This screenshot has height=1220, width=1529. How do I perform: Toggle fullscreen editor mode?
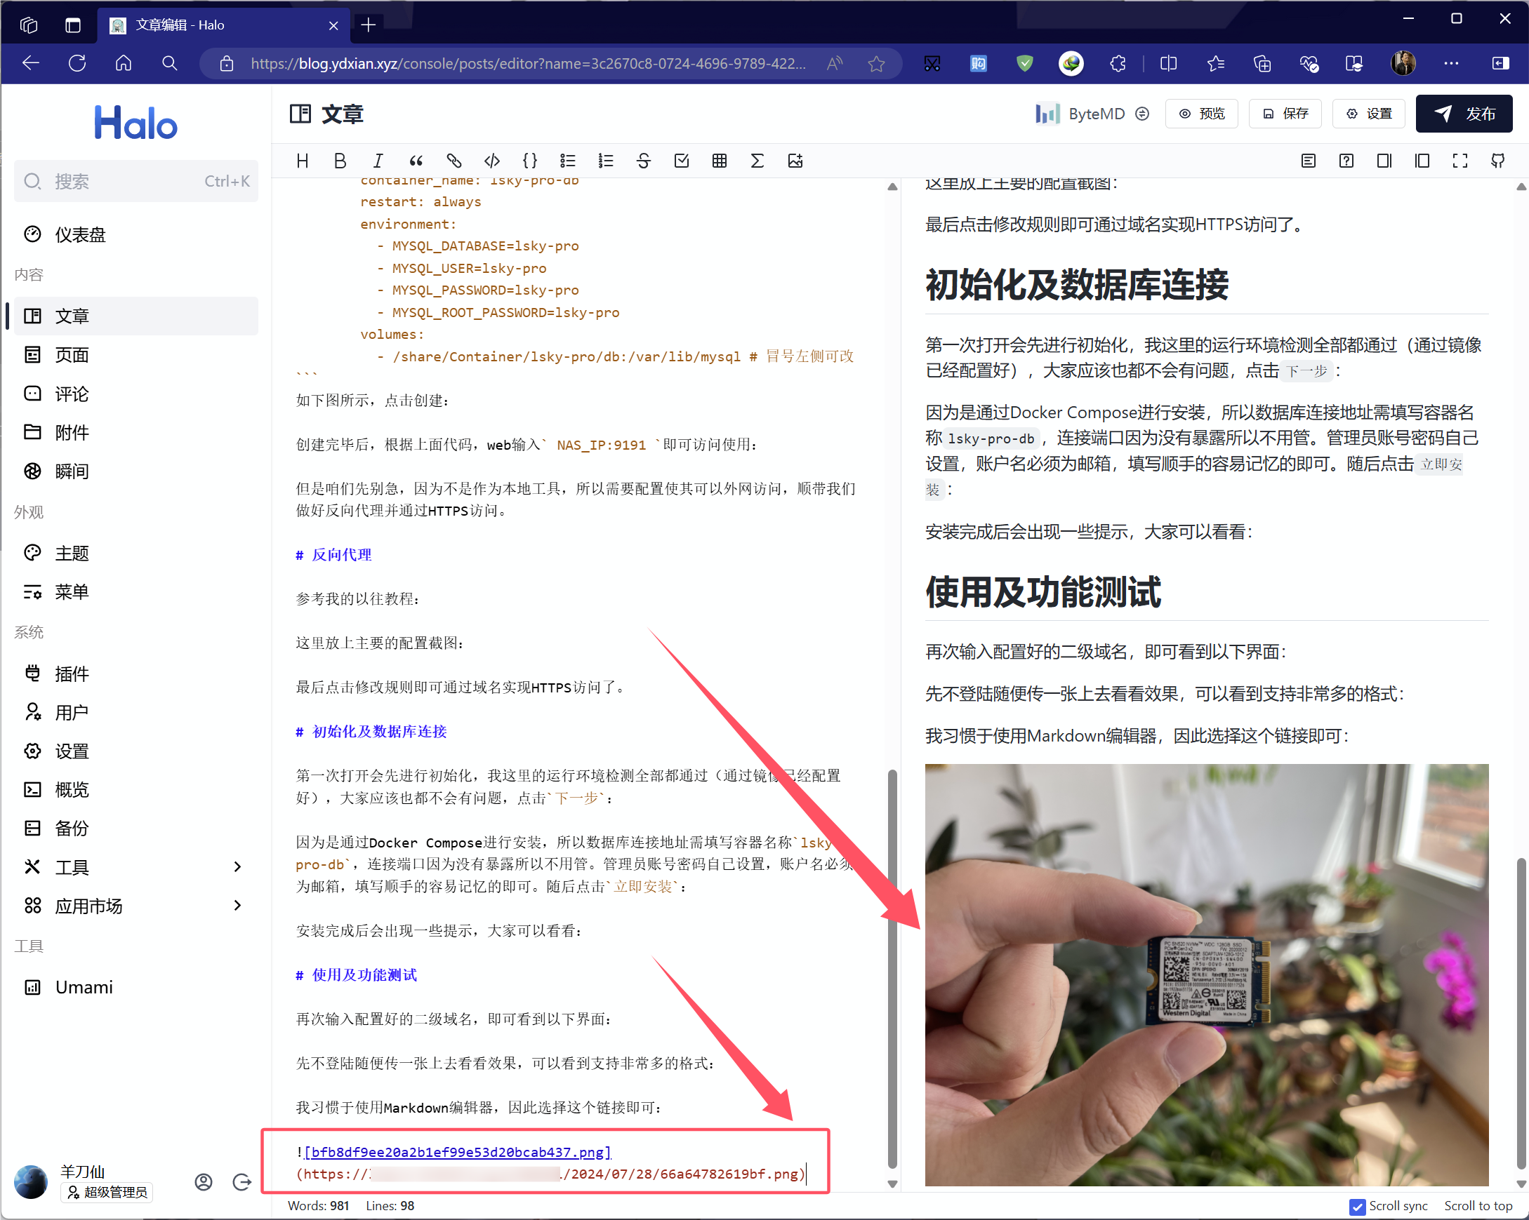tap(1460, 161)
